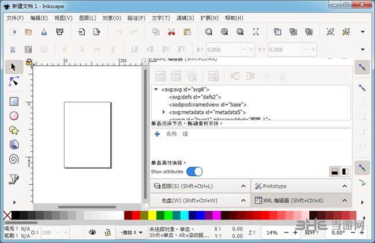Pick the calligraphy pen tool
The width and height of the screenshot is (375, 243).
(x=14, y=179)
